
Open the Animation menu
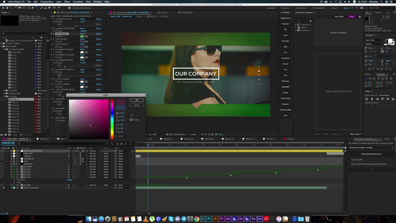click(x=78, y=2)
